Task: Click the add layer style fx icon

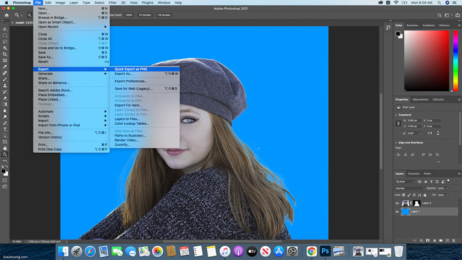Action: point(421,240)
